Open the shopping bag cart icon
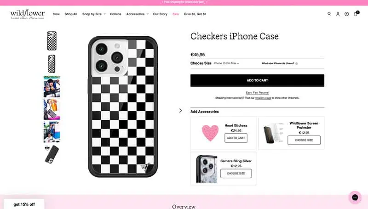 356,14
